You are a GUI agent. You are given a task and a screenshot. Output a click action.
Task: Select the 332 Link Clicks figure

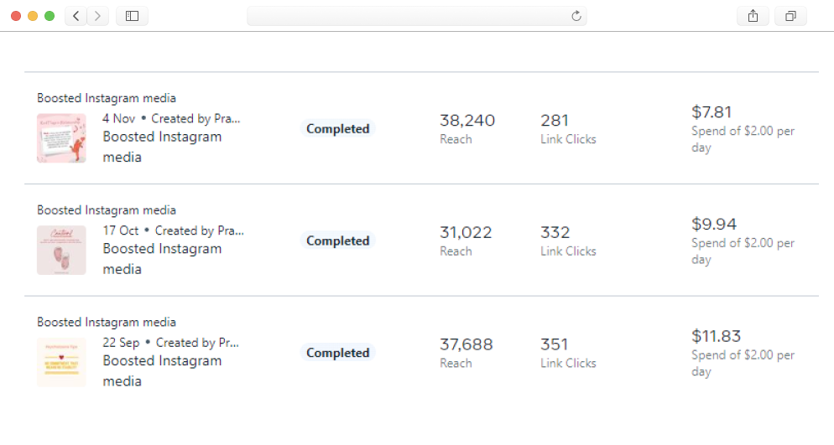pyautogui.click(x=555, y=233)
